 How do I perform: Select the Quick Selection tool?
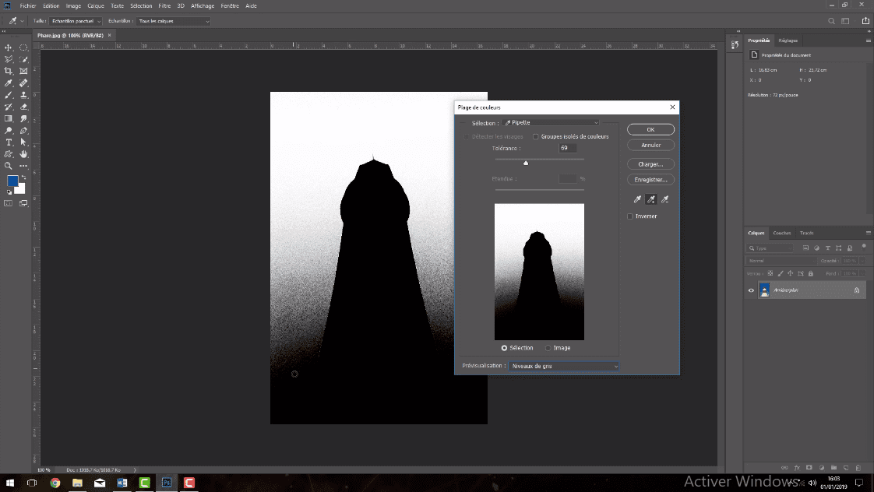23,59
